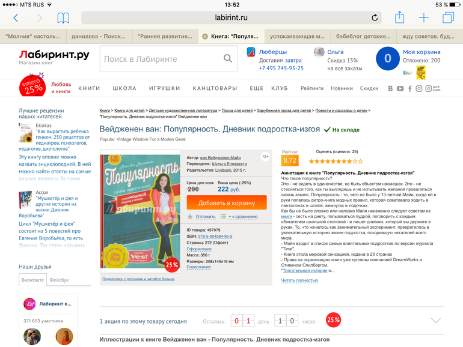Click the search magnifier in Лабиринт search
Image resolution: width=463 pixels, height=347 pixels.
pyautogui.click(x=228, y=58)
